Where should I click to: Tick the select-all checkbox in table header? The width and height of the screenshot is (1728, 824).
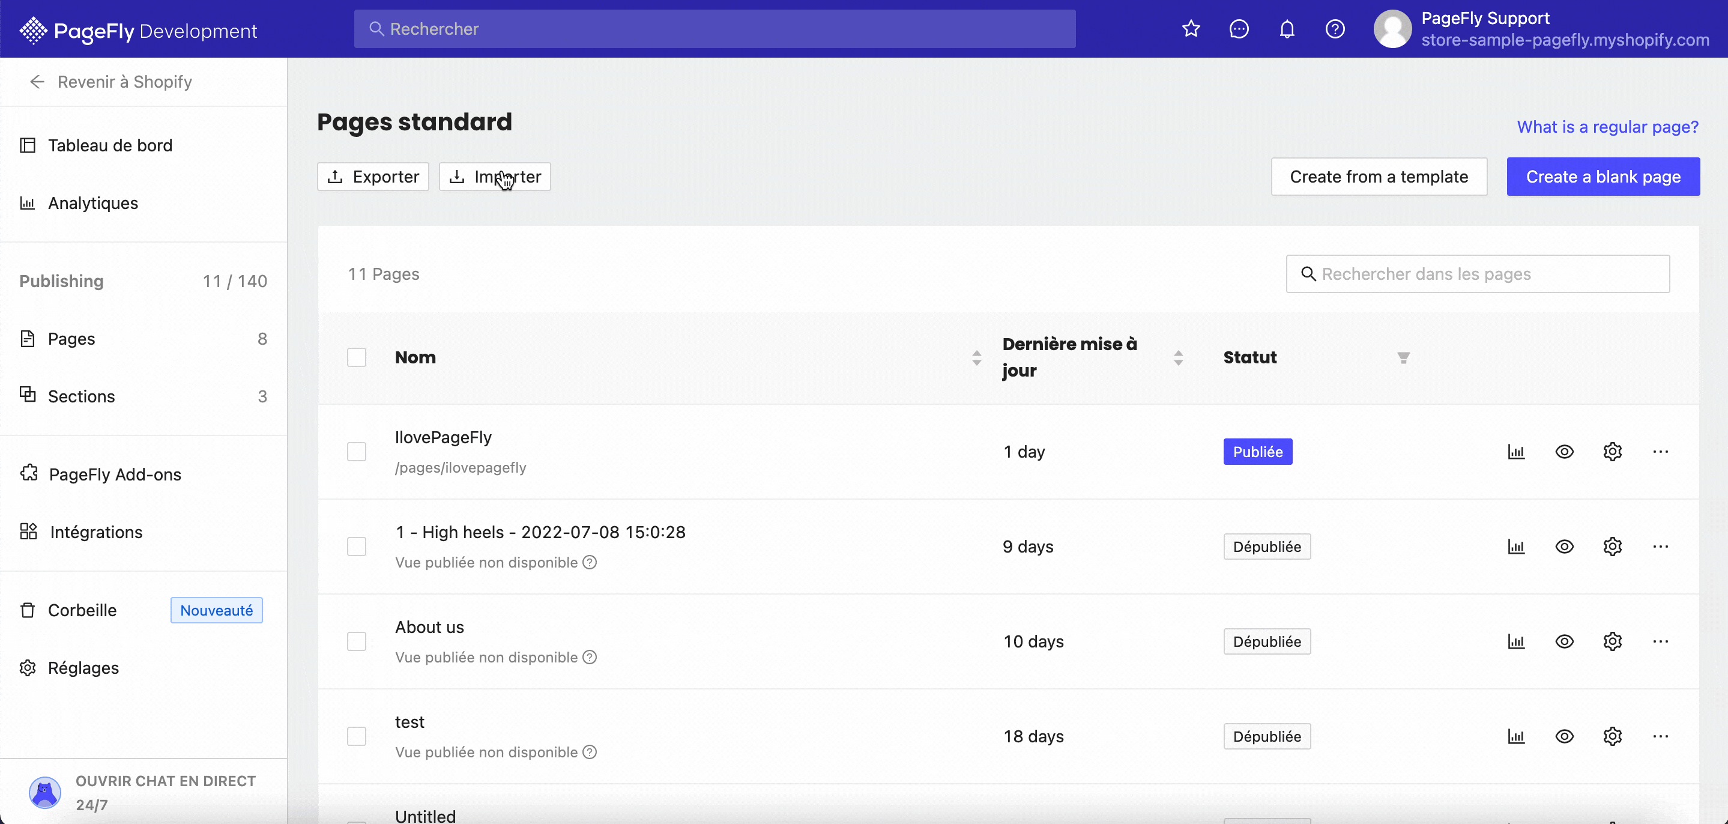(x=357, y=358)
